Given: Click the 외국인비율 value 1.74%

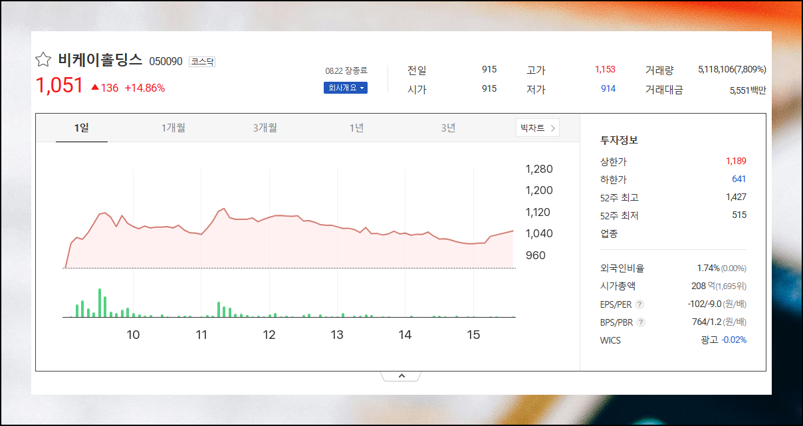Looking at the screenshot, I should tap(708, 268).
